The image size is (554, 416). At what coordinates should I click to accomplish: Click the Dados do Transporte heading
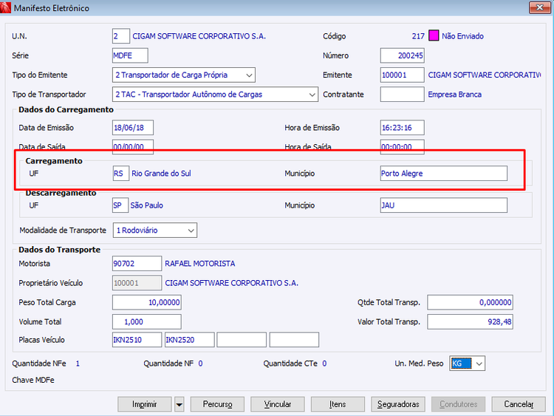tap(59, 250)
